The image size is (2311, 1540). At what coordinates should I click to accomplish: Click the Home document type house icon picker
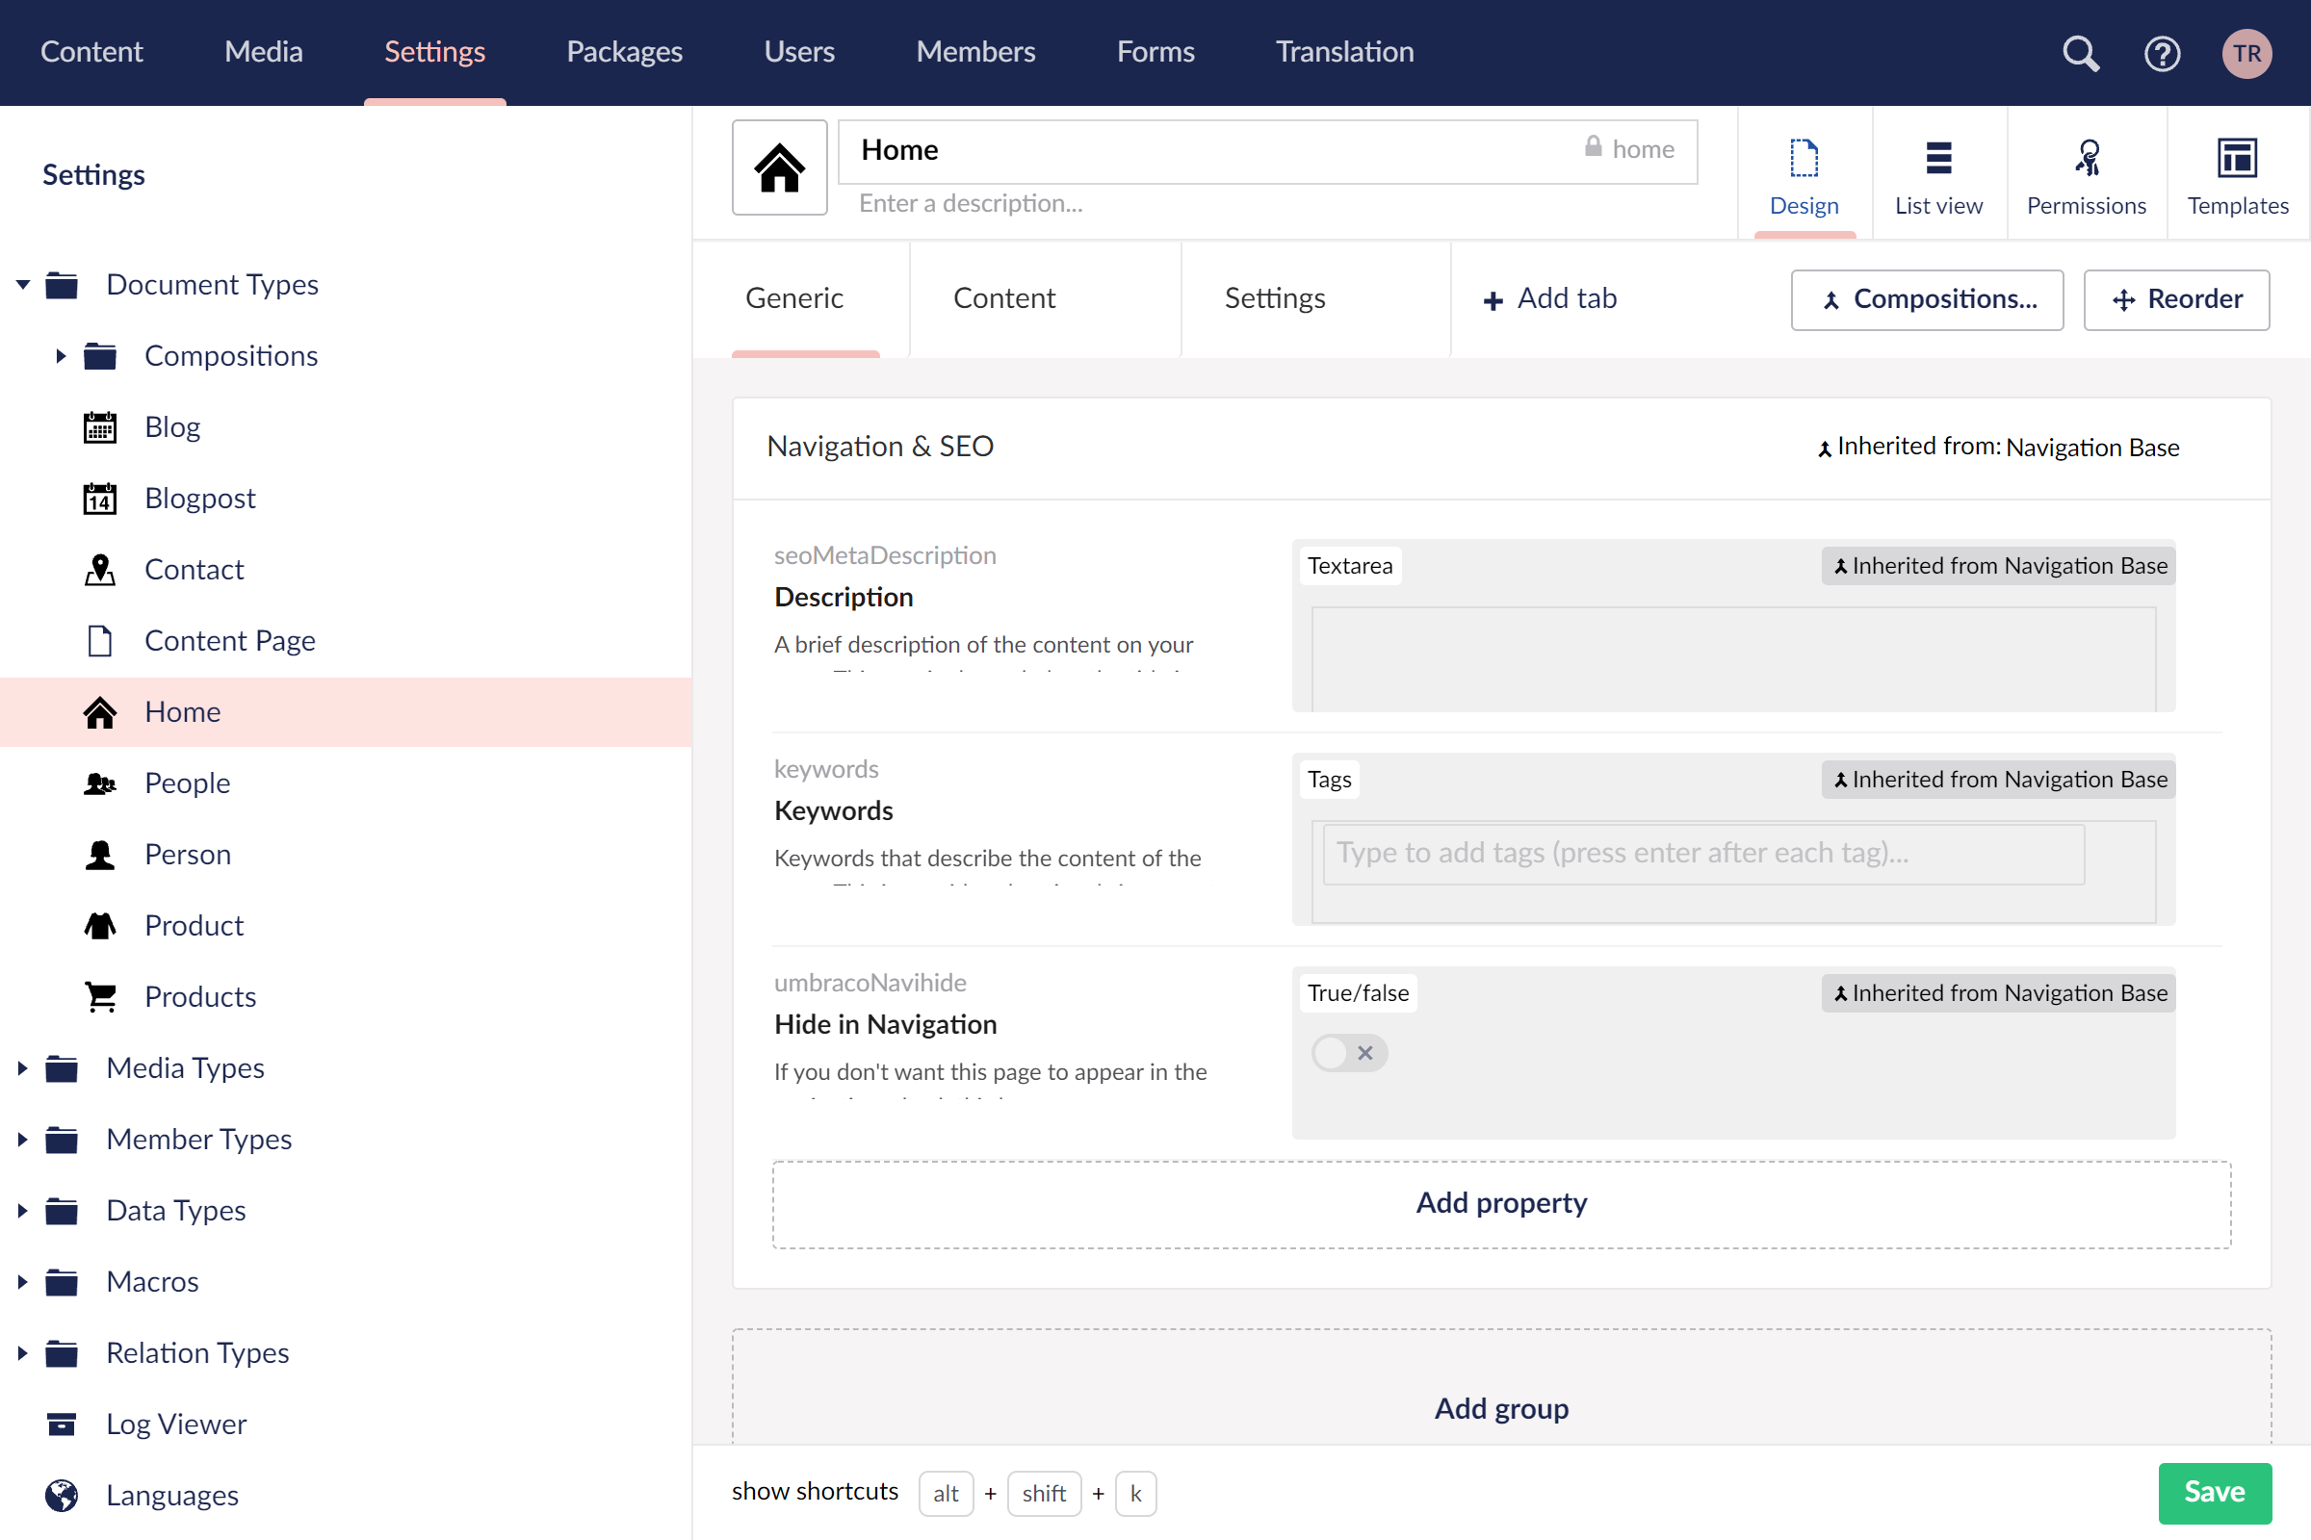click(x=779, y=167)
